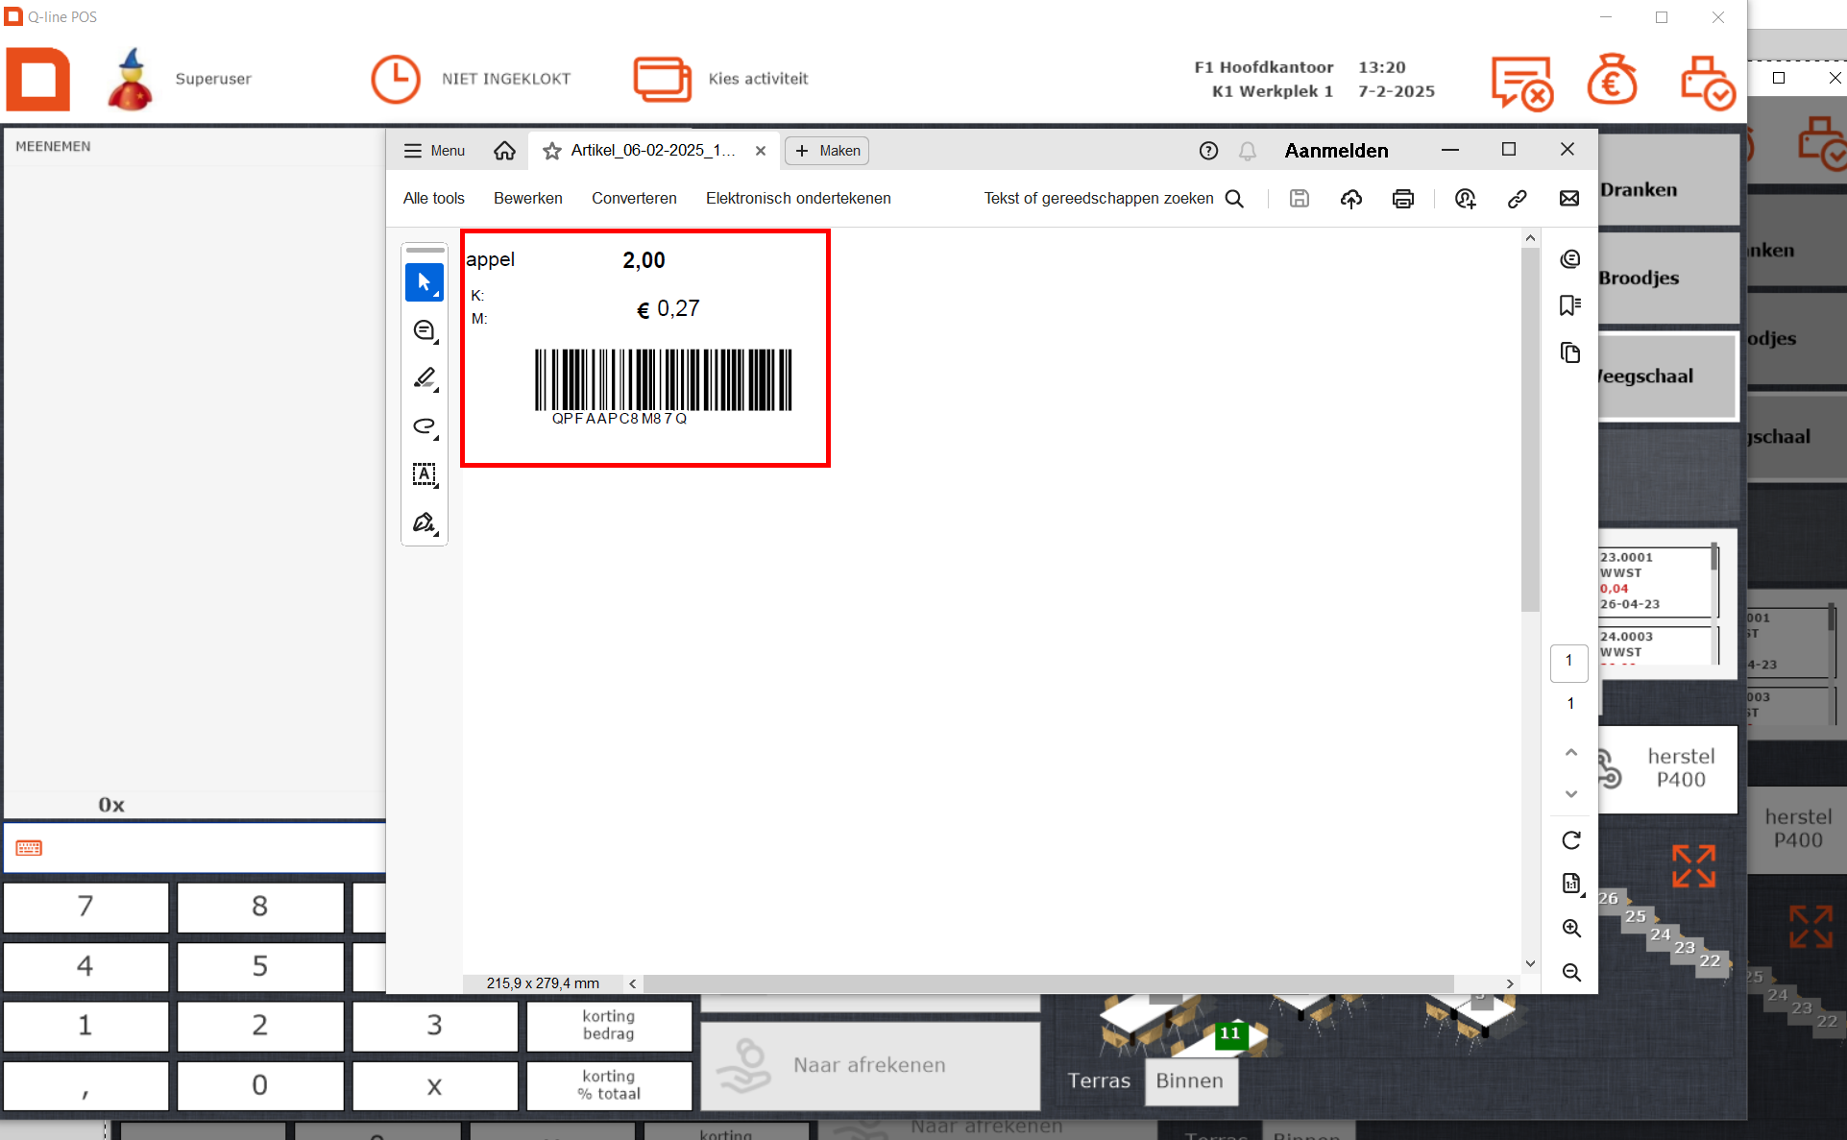Tap the numpad x multiply key
1847x1140 pixels.
[x=434, y=1085]
